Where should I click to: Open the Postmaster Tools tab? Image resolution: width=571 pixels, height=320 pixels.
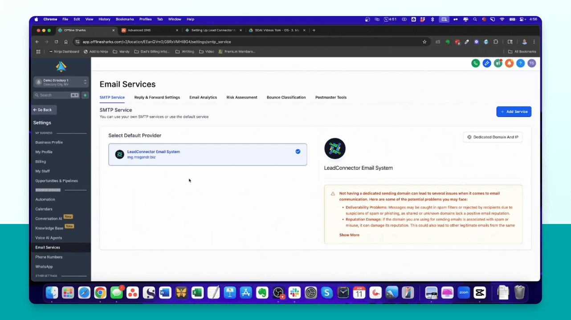pos(331,97)
